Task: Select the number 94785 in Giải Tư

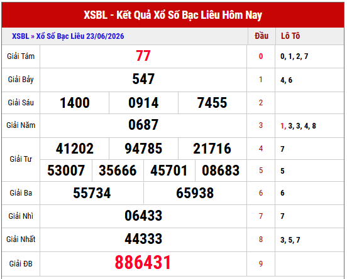Action: [x=143, y=149]
